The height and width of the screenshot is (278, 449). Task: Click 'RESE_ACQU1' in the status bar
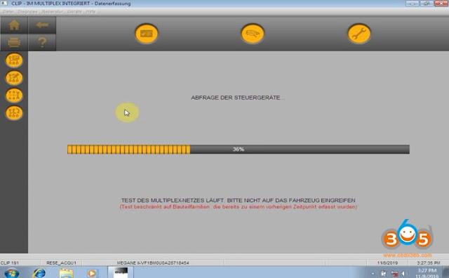pos(61,263)
